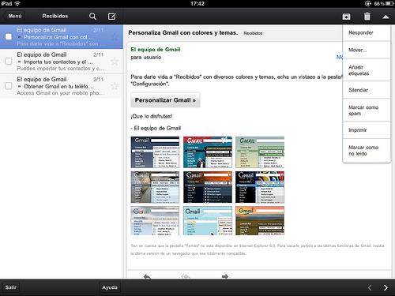
Task: Open email 'Importa tus contactos y el ...'
Action: tap(62, 62)
